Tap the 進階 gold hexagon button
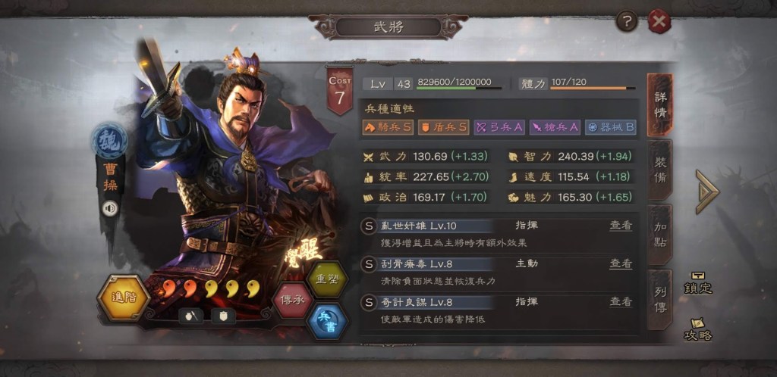This screenshot has width=777, height=377. click(124, 298)
